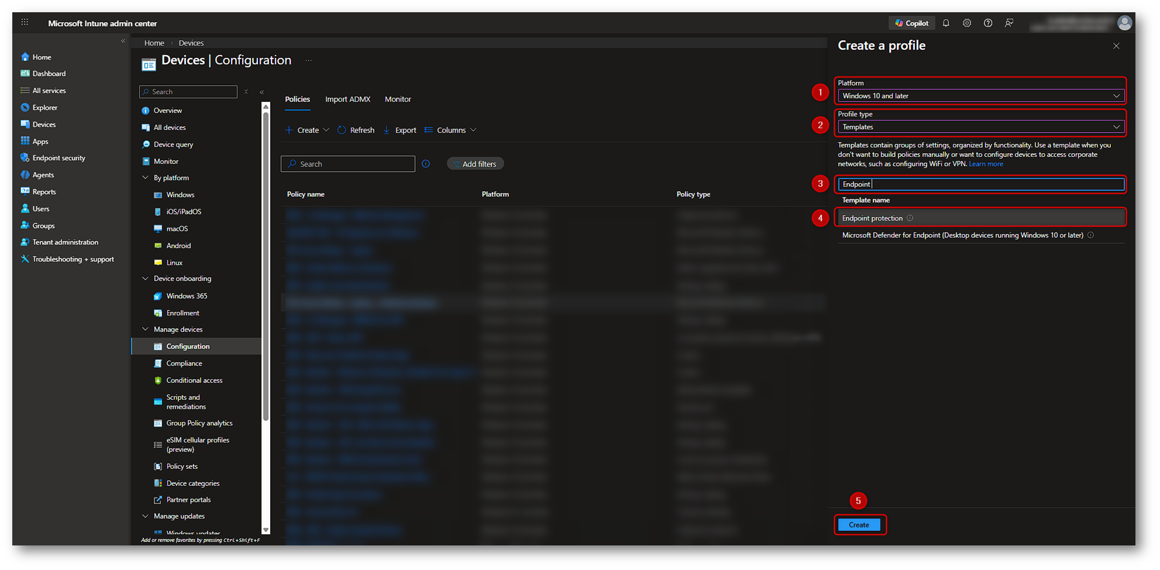Follow the Learn more link
This screenshot has height=570, width=1160.
coord(986,164)
